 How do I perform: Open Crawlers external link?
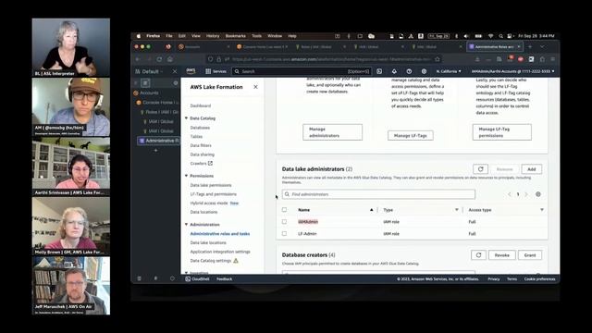(202, 164)
